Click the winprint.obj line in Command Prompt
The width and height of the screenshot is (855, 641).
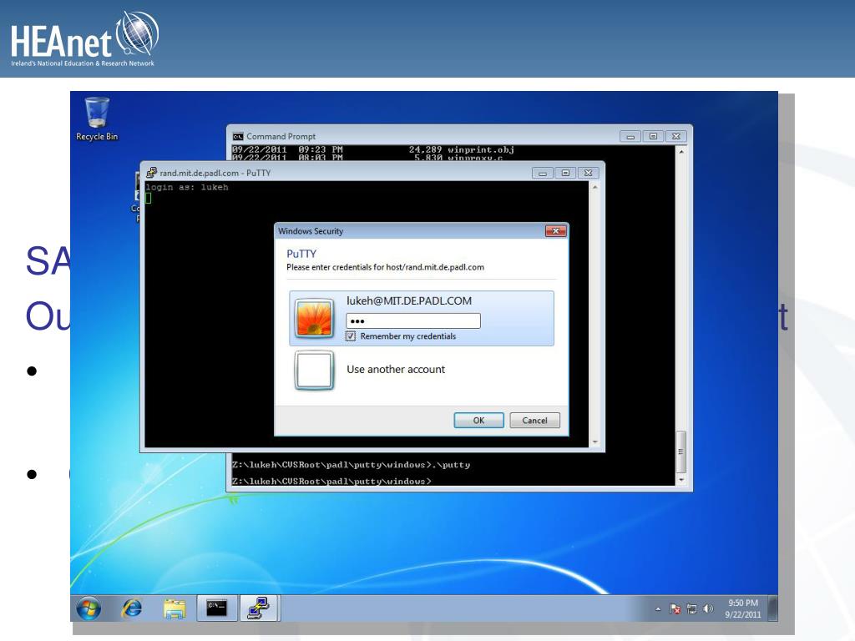pyautogui.click(x=373, y=149)
